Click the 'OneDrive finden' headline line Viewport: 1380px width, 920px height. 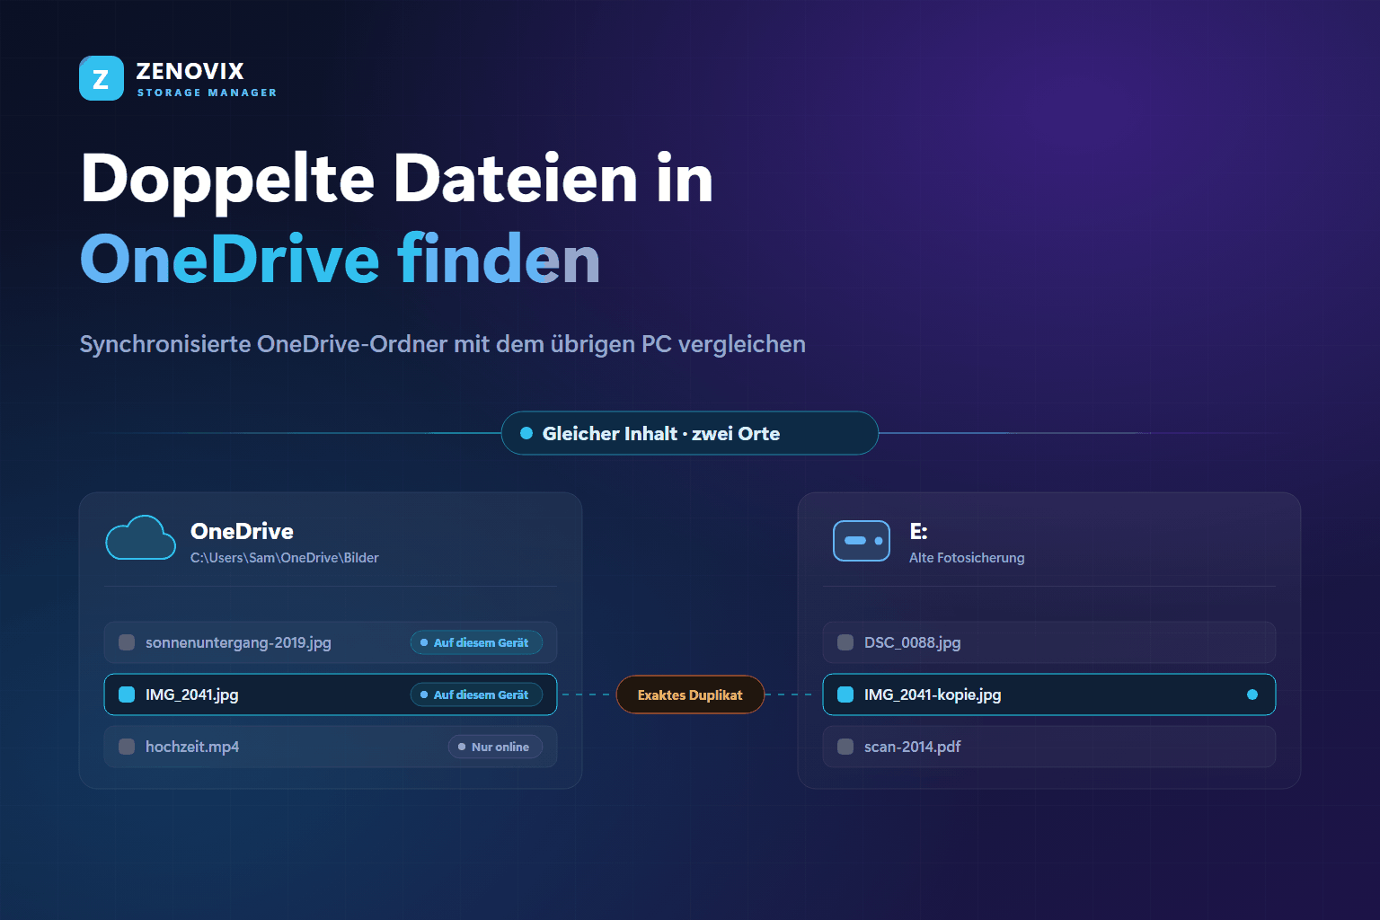(x=340, y=259)
